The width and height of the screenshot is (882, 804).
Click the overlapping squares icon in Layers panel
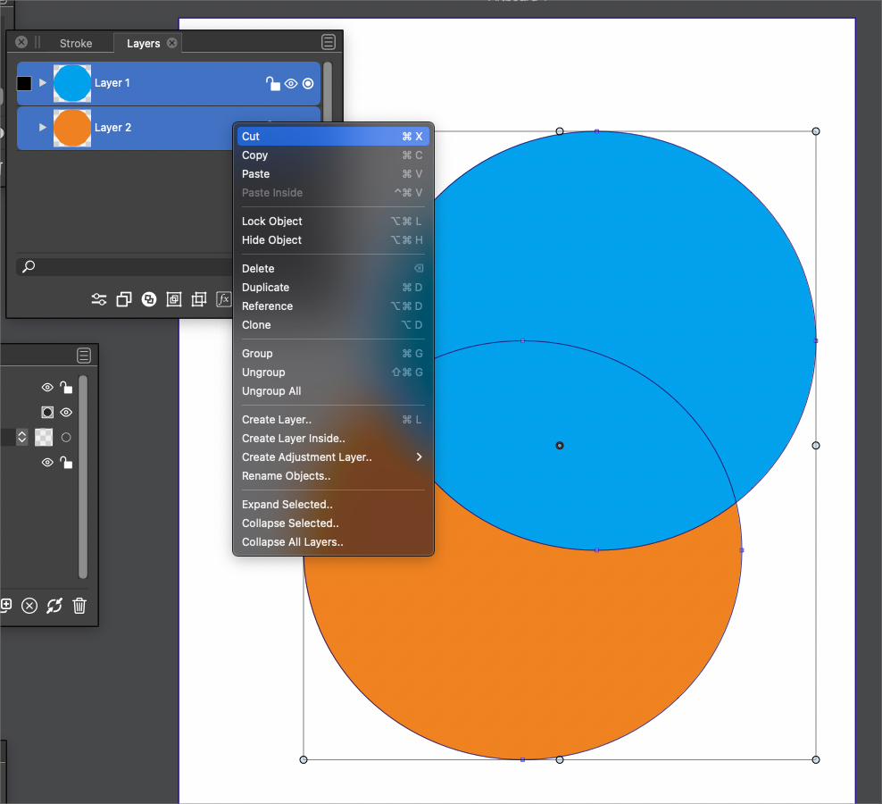[x=124, y=299]
